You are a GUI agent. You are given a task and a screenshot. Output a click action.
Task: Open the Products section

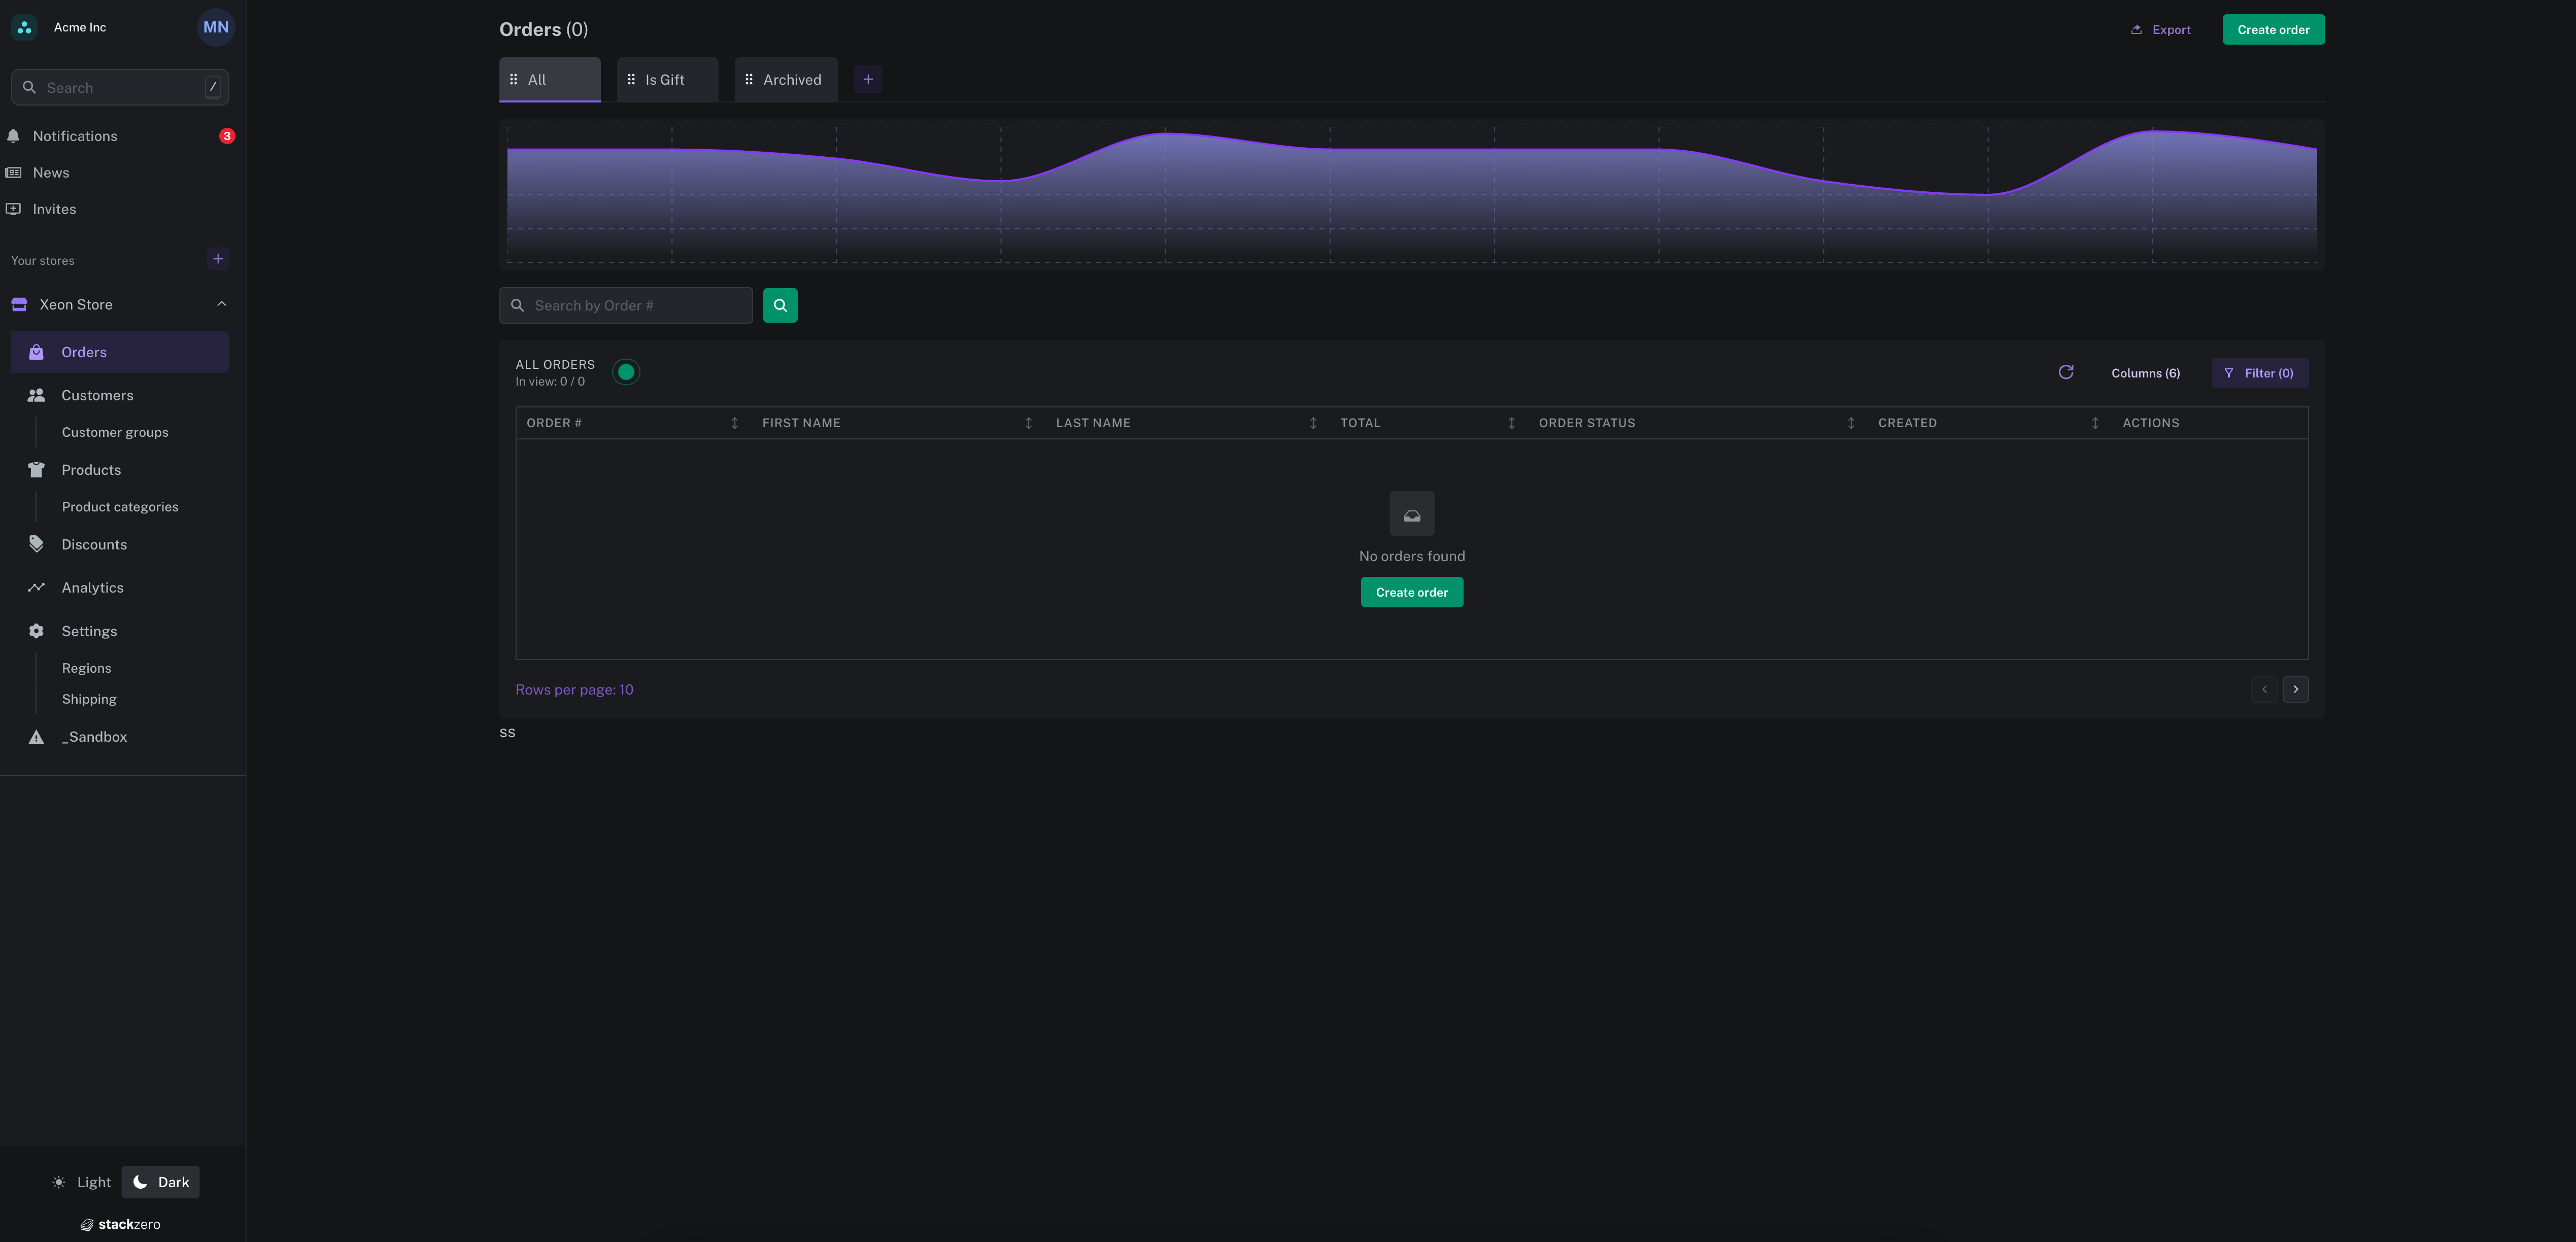[x=90, y=469]
